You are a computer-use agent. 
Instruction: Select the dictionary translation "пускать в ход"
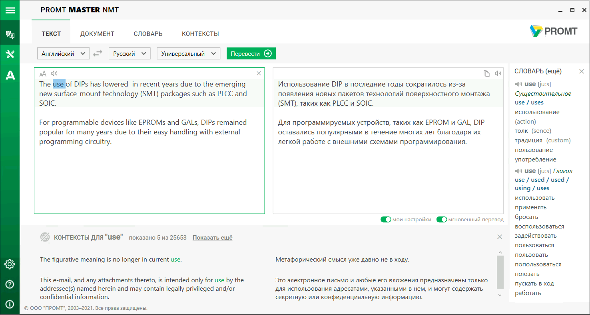tap(534, 283)
